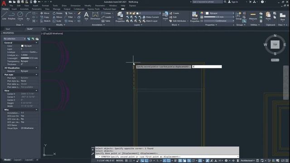Click the Save icon in quick access toolbar
The height and width of the screenshot is (163, 290).
pos(19,2)
